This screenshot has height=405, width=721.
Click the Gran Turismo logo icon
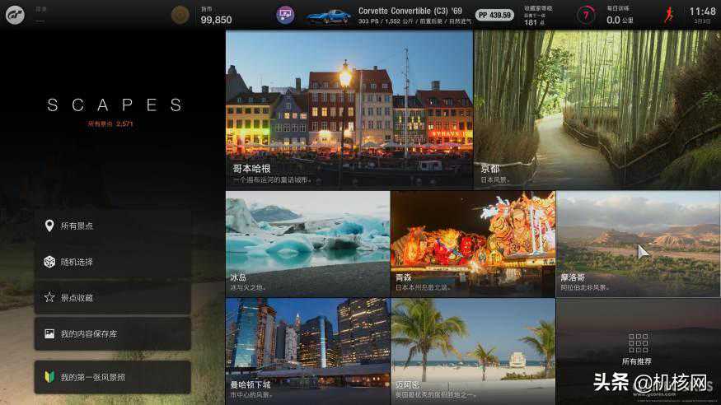[x=15, y=15]
